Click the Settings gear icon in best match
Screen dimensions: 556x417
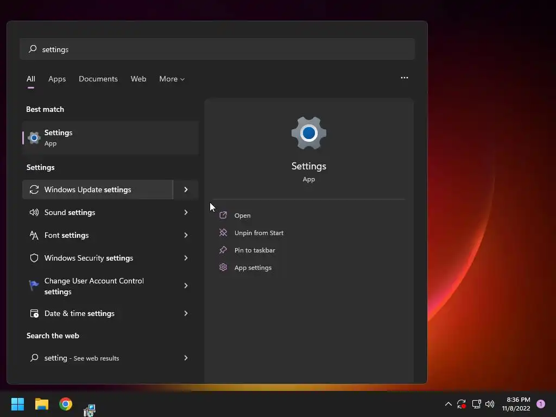pyautogui.click(x=34, y=137)
